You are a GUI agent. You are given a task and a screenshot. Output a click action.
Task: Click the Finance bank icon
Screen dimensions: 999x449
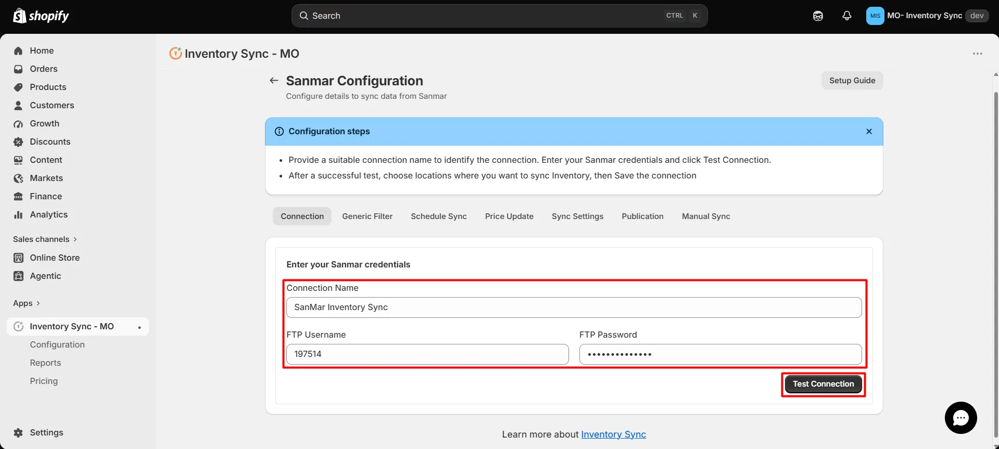[18, 196]
